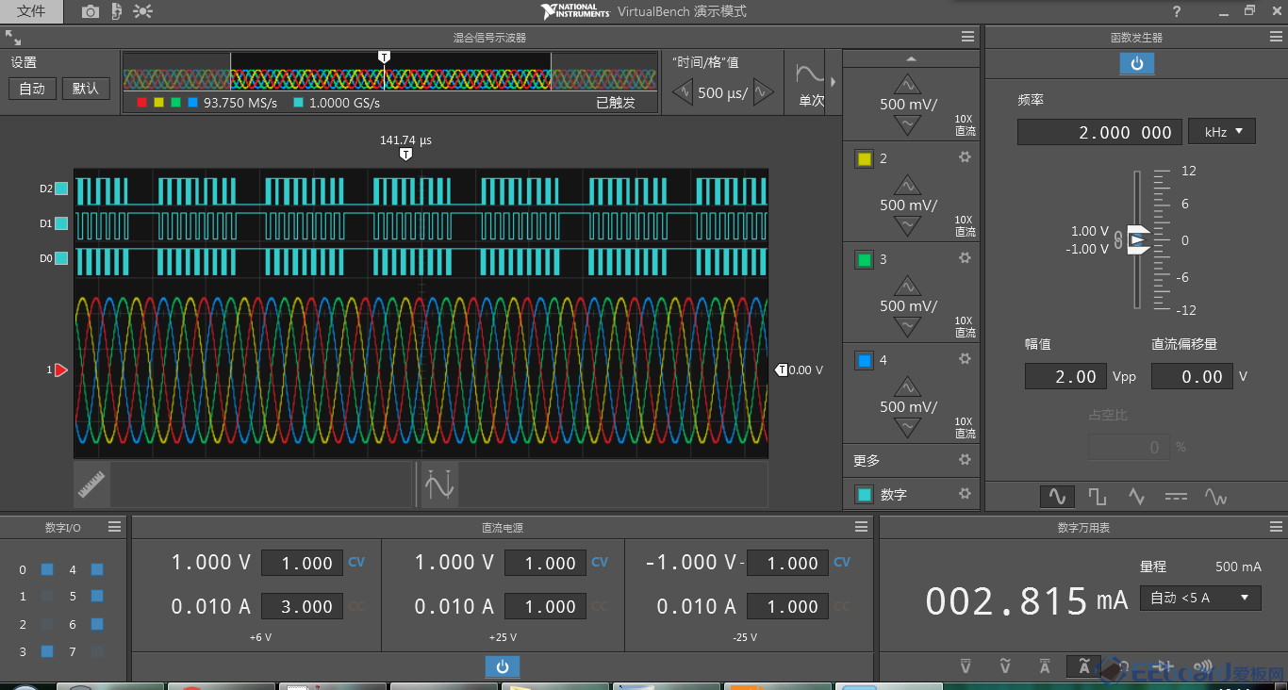Toggle digital I/O line 5
Screen dimensions: 1288x690
click(x=97, y=596)
